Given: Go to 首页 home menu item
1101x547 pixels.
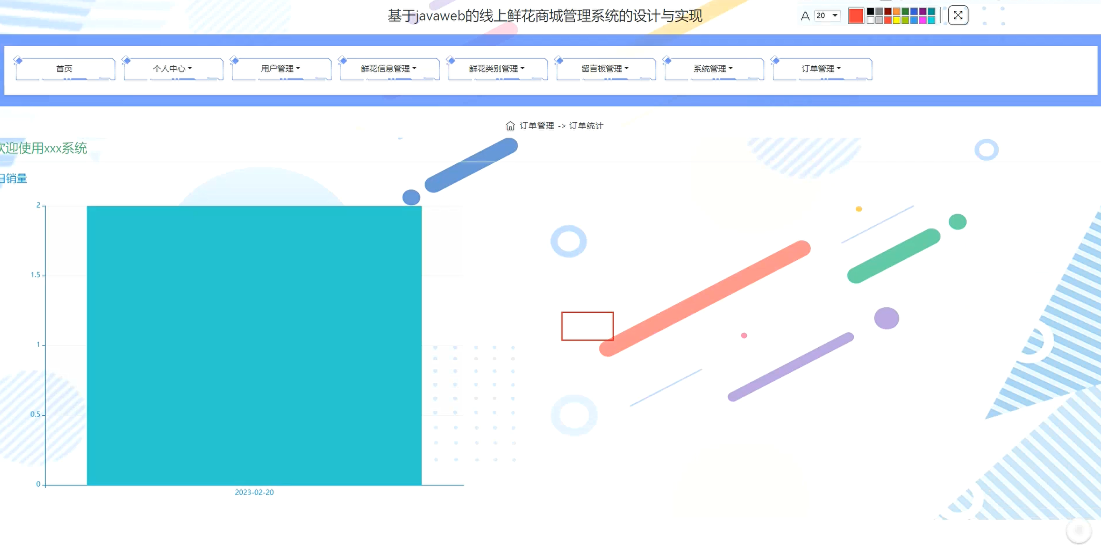Looking at the screenshot, I should coord(65,69).
